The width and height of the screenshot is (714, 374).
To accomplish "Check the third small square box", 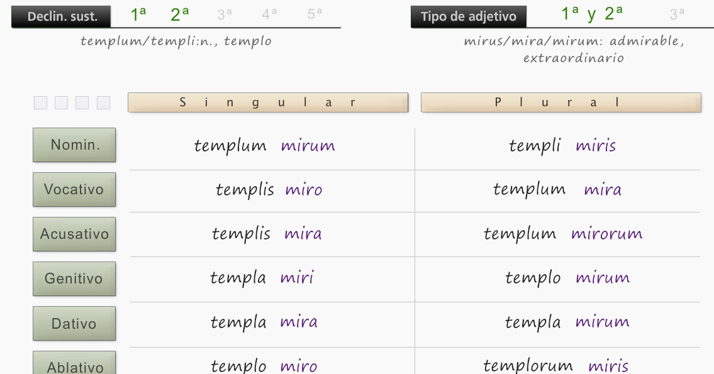I will coord(82,102).
